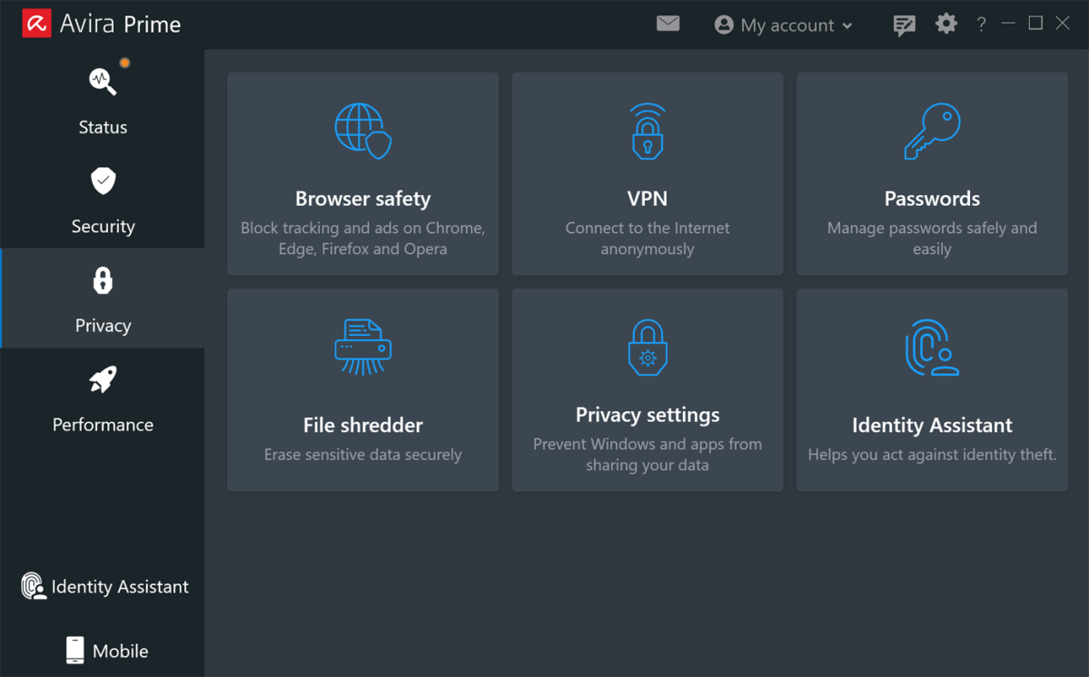This screenshot has height=677, width=1089.
Task: Click the orange notification dot on Status
Action: point(124,64)
